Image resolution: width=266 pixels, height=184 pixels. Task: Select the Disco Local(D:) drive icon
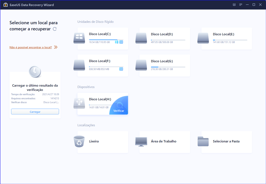(x=141, y=38)
